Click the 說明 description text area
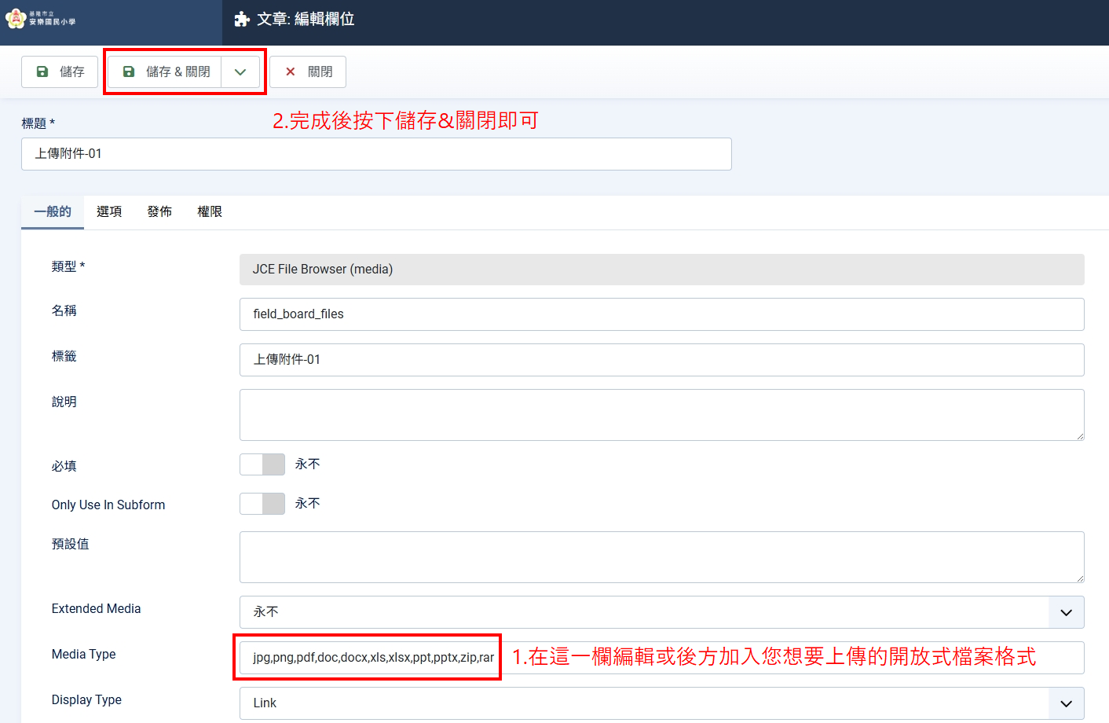 (x=661, y=415)
